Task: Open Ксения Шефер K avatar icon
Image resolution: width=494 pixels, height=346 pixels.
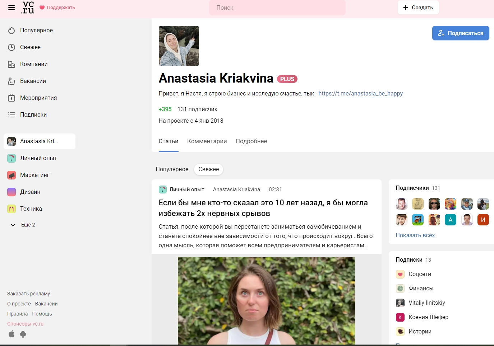Action: tap(400, 317)
